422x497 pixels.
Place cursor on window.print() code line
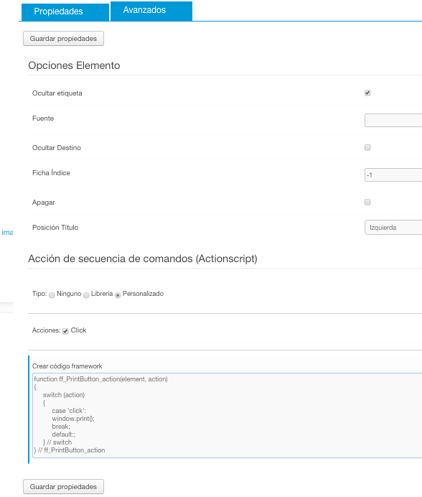[x=73, y=419]
